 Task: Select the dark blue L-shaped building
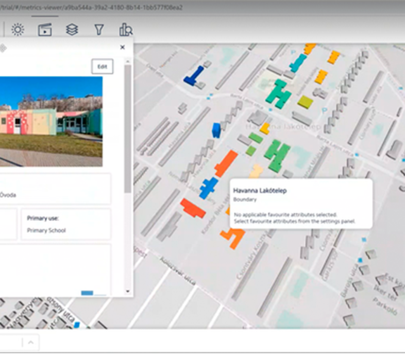[194, 76]
